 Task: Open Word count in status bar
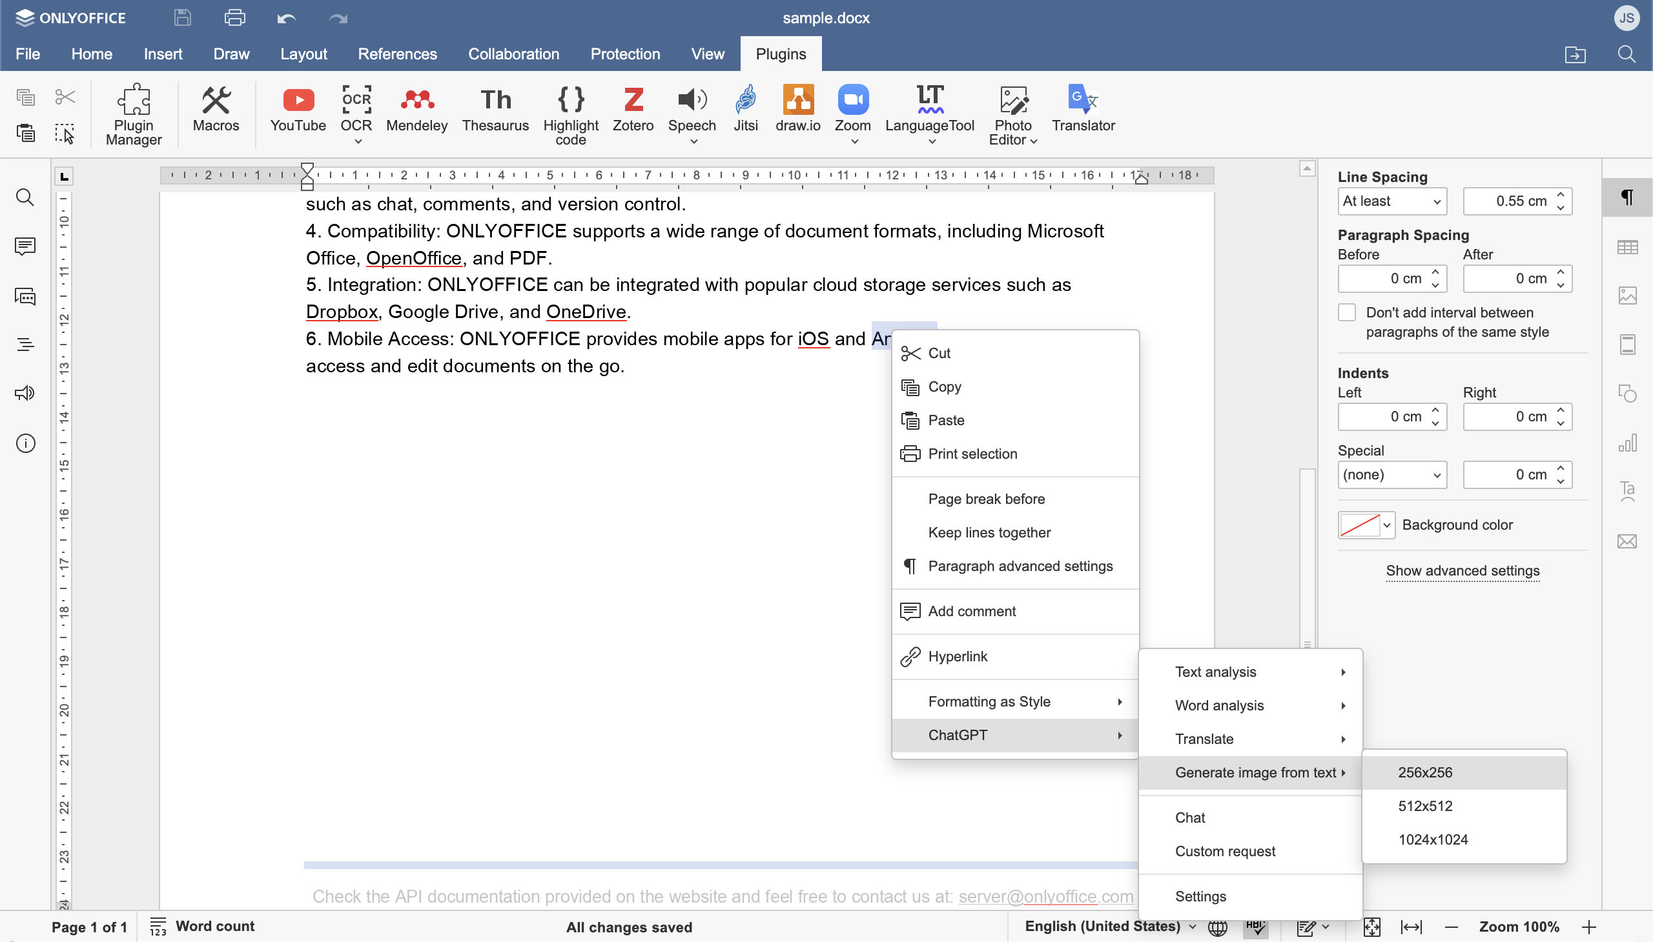pos(201,927)
